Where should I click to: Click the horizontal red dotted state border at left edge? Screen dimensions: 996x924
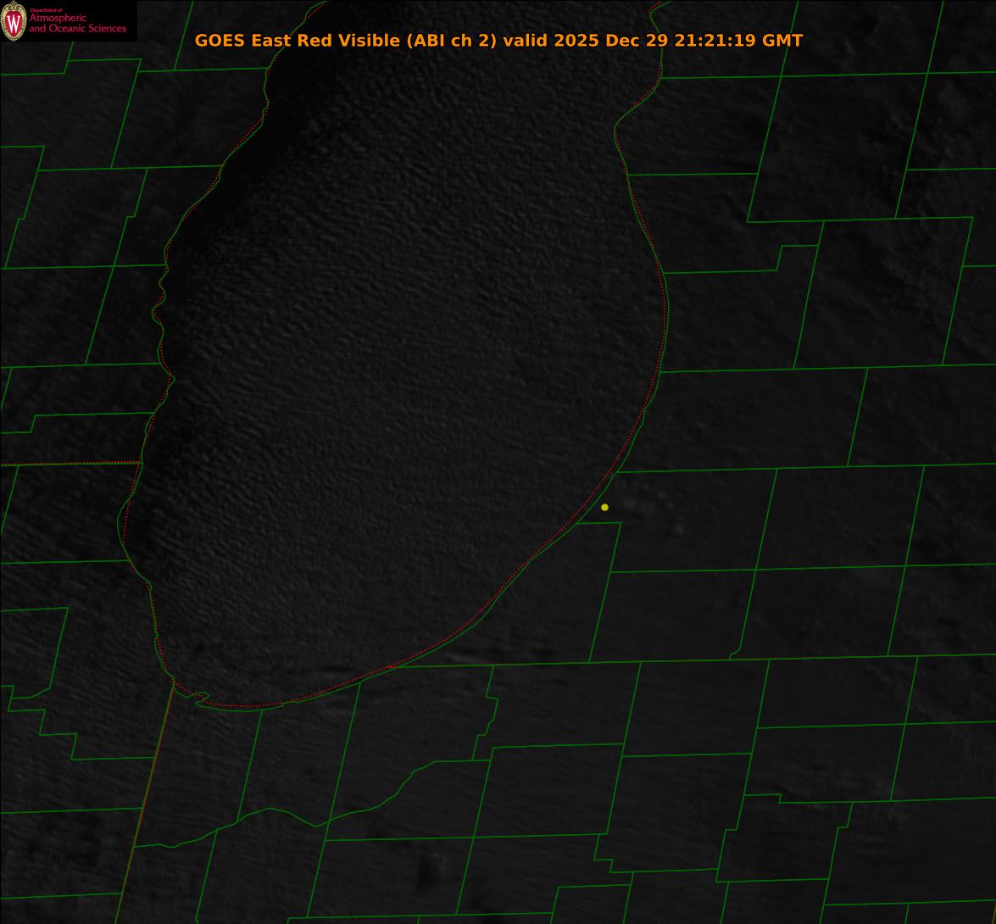coord(68,464)
